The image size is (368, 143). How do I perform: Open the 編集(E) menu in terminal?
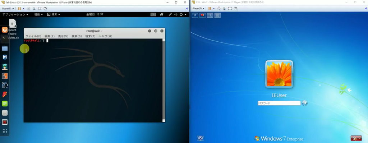(x=50, y=36)
